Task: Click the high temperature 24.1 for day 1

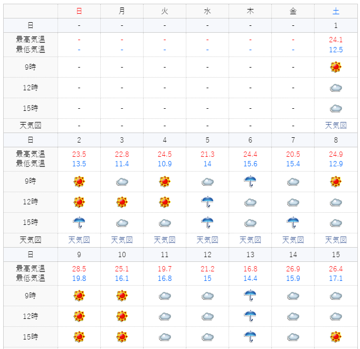Action: 336,40
